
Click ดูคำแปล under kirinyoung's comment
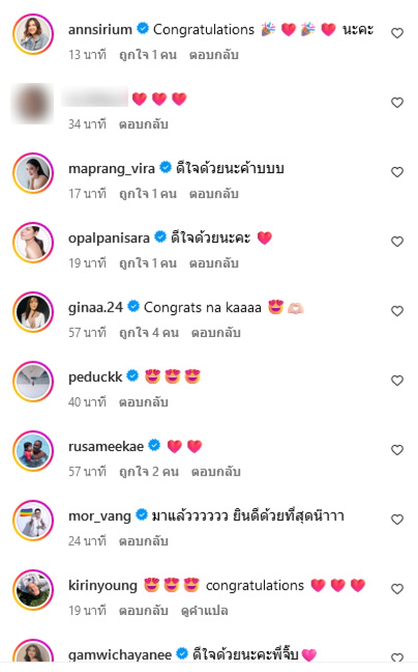(205, 611)
